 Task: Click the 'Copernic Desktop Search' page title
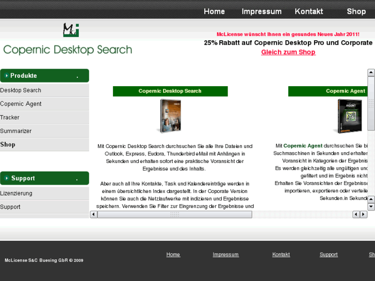click(68, 50)
